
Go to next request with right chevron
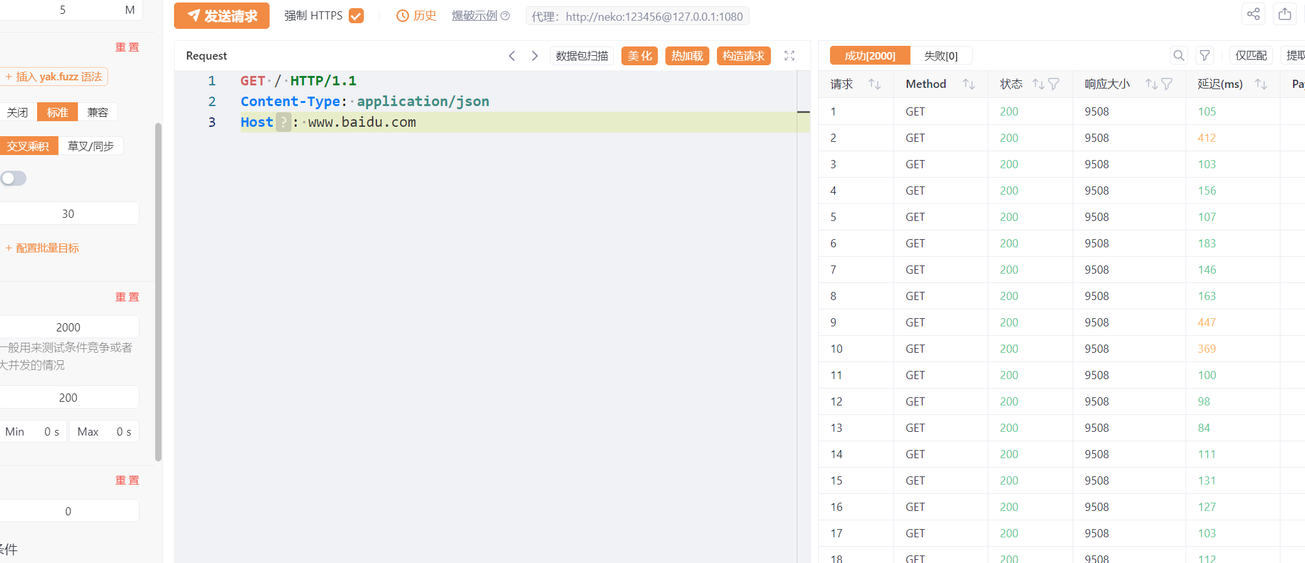[535, 56]
